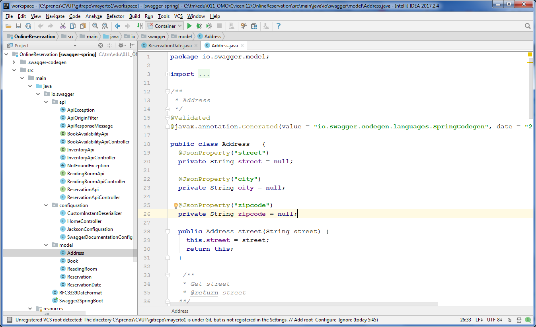Start debugging with the bug icon

[199, 26]
